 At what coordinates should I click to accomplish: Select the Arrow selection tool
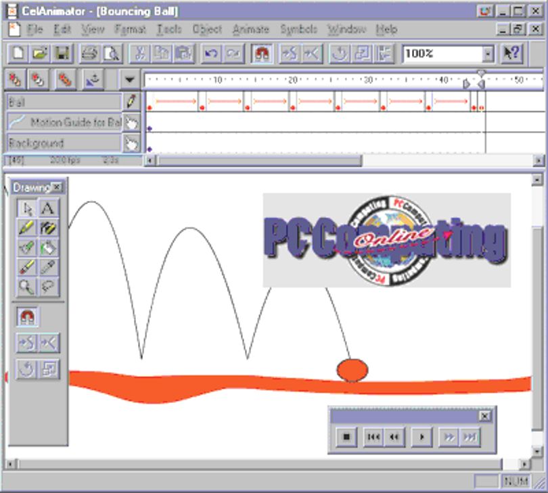click(x=27, y=208)
